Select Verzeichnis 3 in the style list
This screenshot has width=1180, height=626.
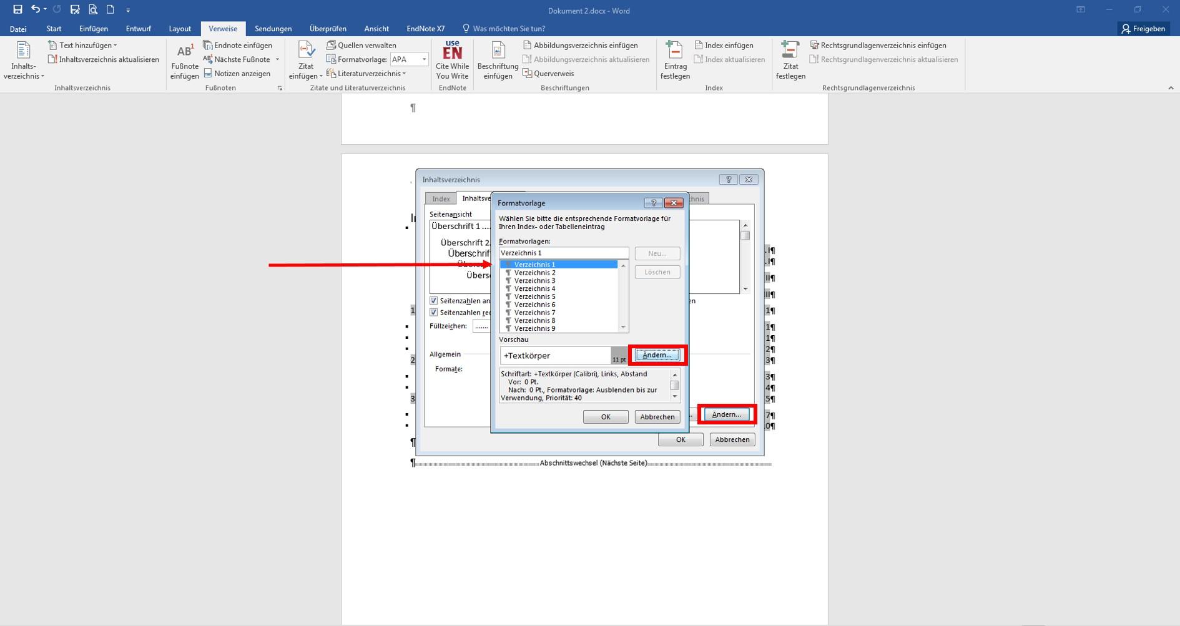534,281
